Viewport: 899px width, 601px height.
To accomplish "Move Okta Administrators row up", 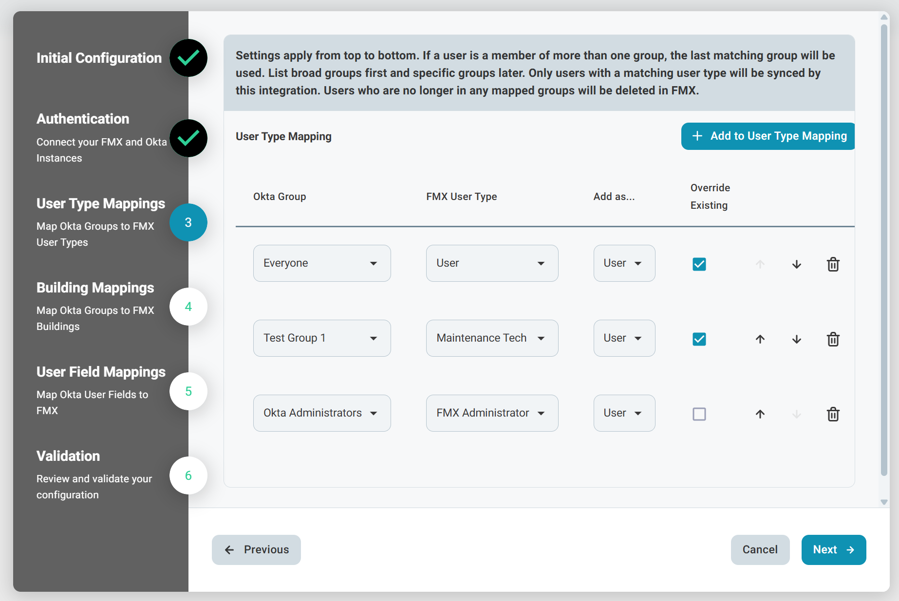I will 760,414.
